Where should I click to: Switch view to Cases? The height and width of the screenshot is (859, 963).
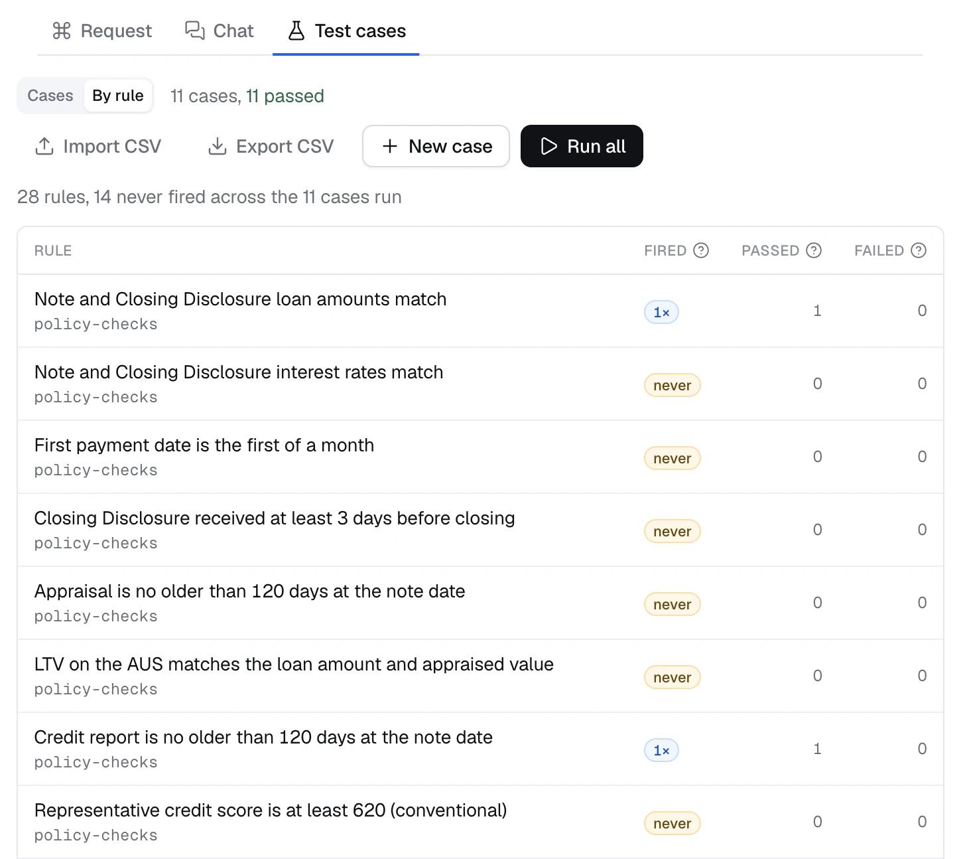click(x=50, y=96)
